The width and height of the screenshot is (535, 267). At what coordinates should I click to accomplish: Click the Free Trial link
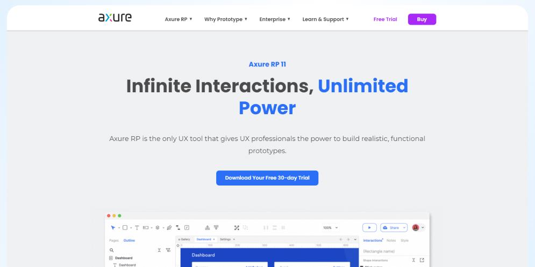[x=385, y=19]
